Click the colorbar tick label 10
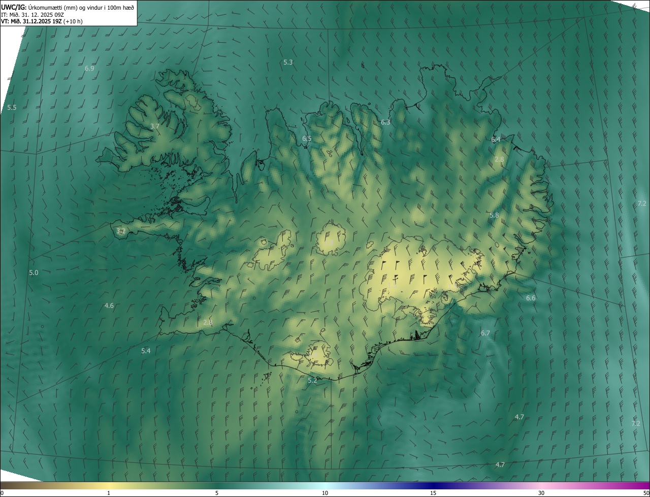The width and height of the screenshot is (650, 497). click(325, 493)
